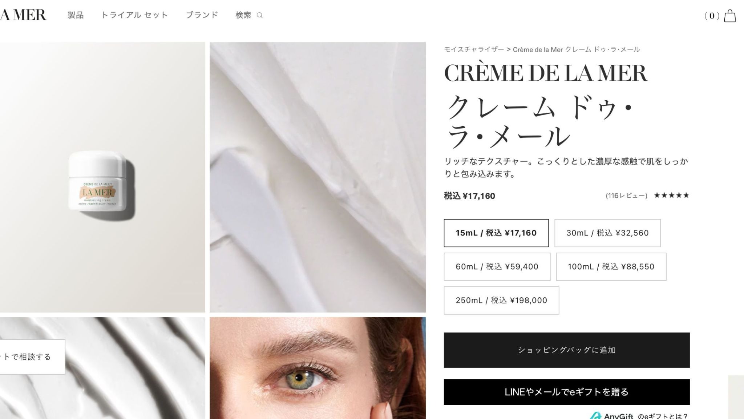Select the 30mL ¥32,560 size option
Viewport: 744px width, 419px height.
[x=607, y=233]
